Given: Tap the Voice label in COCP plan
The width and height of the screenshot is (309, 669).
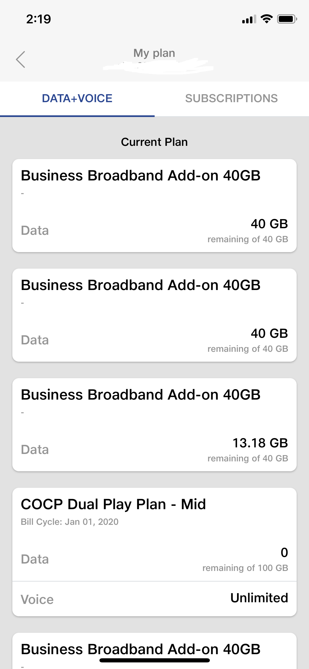Looking at the screenshot, I should point(37,600).
